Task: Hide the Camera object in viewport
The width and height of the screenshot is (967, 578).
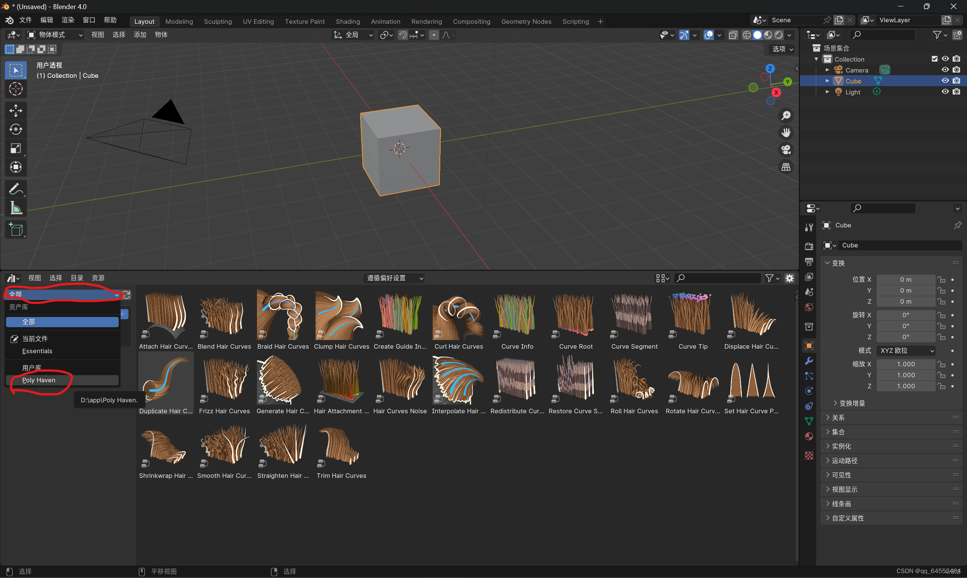Action: pyautogui.click(x=945, y=70)
